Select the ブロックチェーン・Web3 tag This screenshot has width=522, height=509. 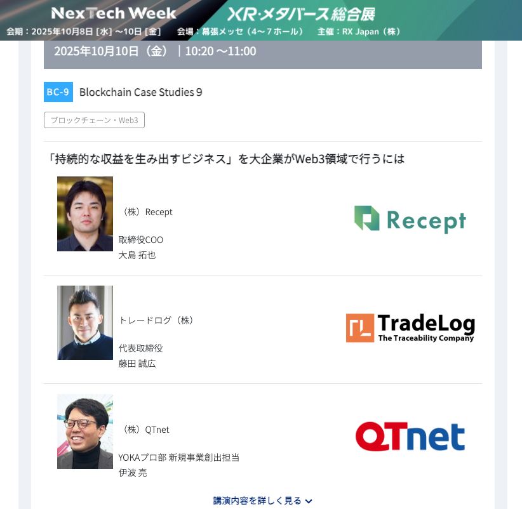click(94, 120)
